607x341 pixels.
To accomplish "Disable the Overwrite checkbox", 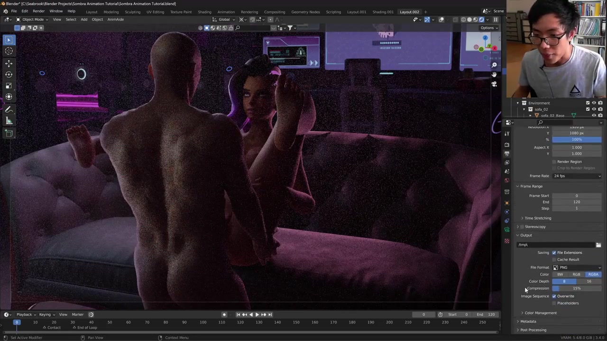I will pyautogui.click(x=554, y=296).
